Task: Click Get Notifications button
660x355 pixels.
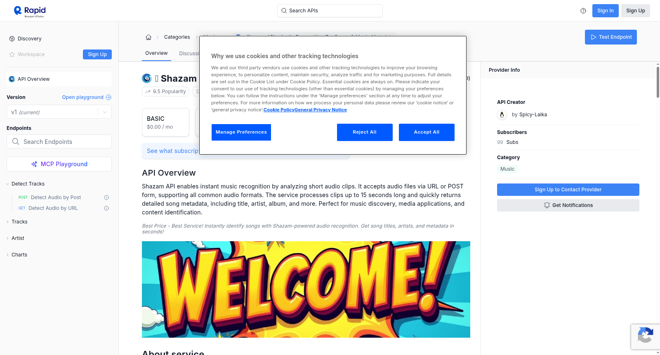Action: [x=568, y=205]
